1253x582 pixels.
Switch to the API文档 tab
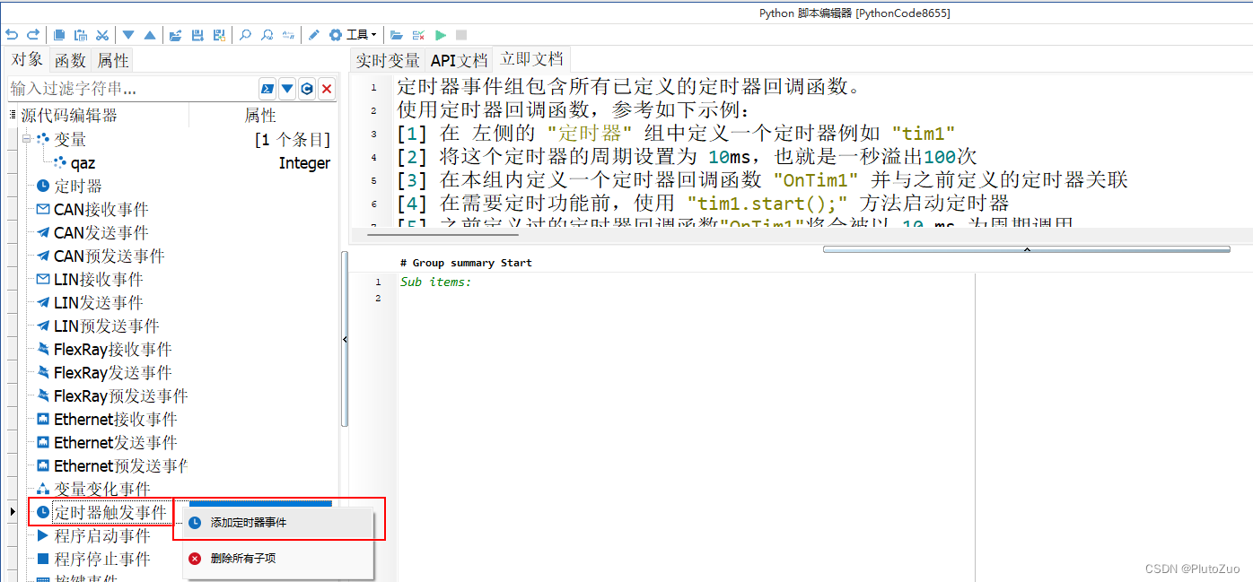tap(459, 60)
